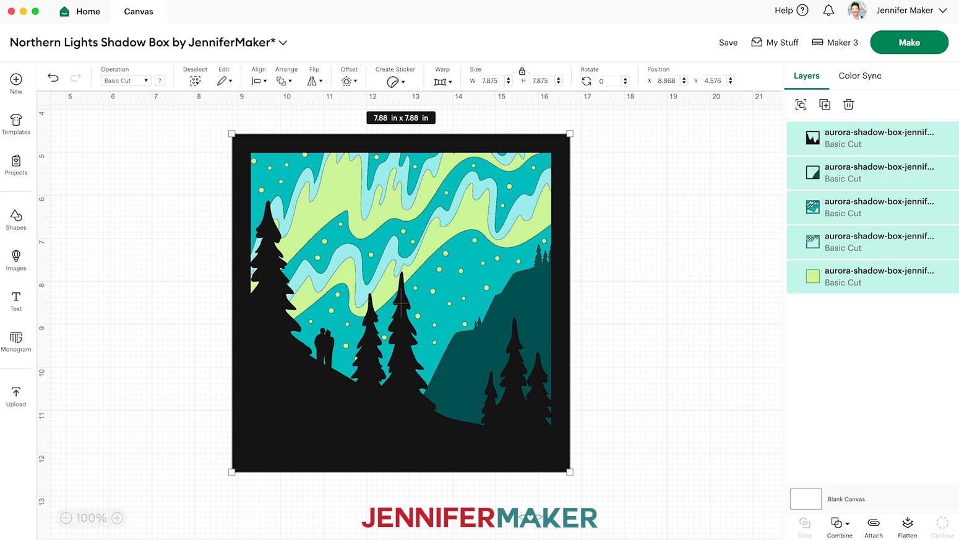Click the Blank Canvas white swatch
959x540 pixels.
coord(806,499)
